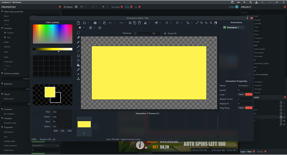Choose the Ellipse tool
The width and height of the screenshot is (287, 155).
tap(78, 60)
